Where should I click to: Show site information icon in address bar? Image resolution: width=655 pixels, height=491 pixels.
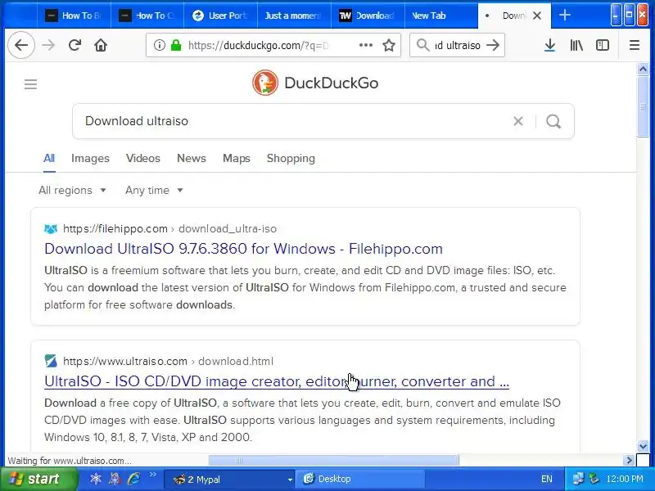tap(159, 45)
